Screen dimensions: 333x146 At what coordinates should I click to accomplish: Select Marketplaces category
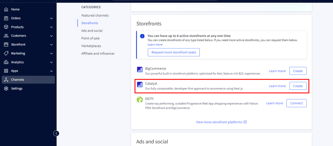coord(91,46)
